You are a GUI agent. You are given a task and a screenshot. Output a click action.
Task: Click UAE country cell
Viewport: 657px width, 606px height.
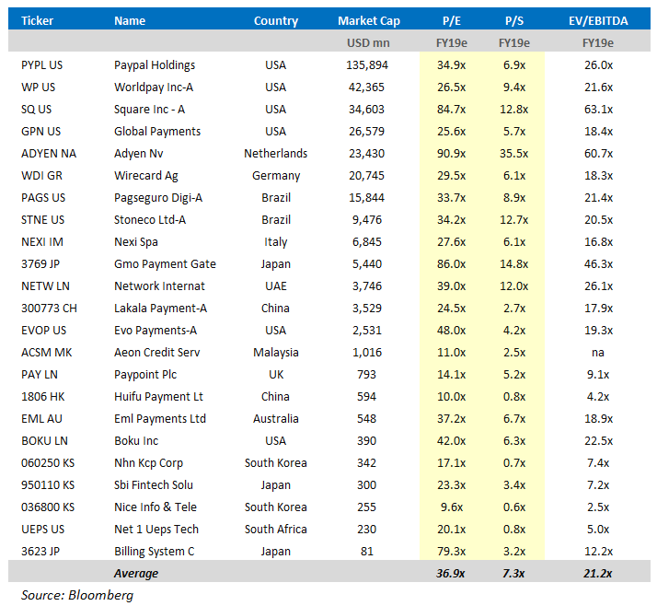click(276, 286)
